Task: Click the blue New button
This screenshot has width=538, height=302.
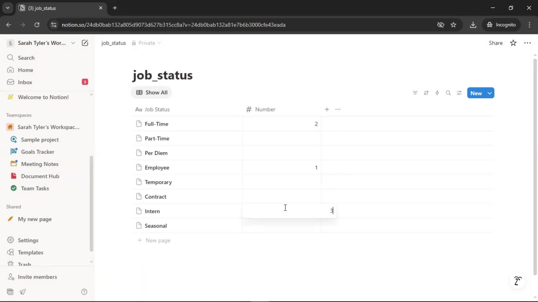Action: click(476, 93)
